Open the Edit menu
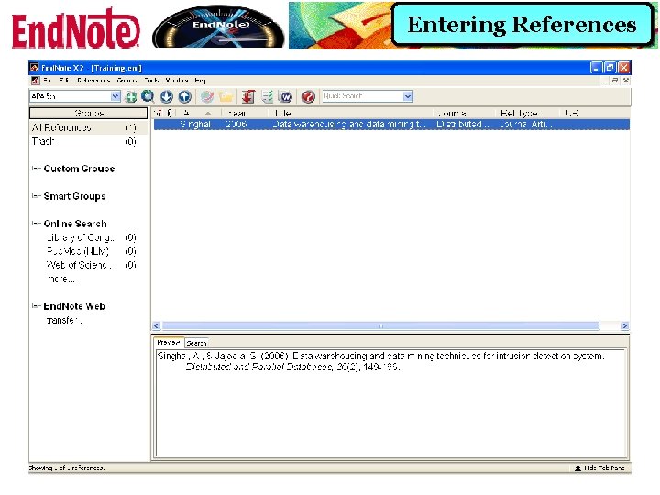The image size is (660, 495). point(64,81)
